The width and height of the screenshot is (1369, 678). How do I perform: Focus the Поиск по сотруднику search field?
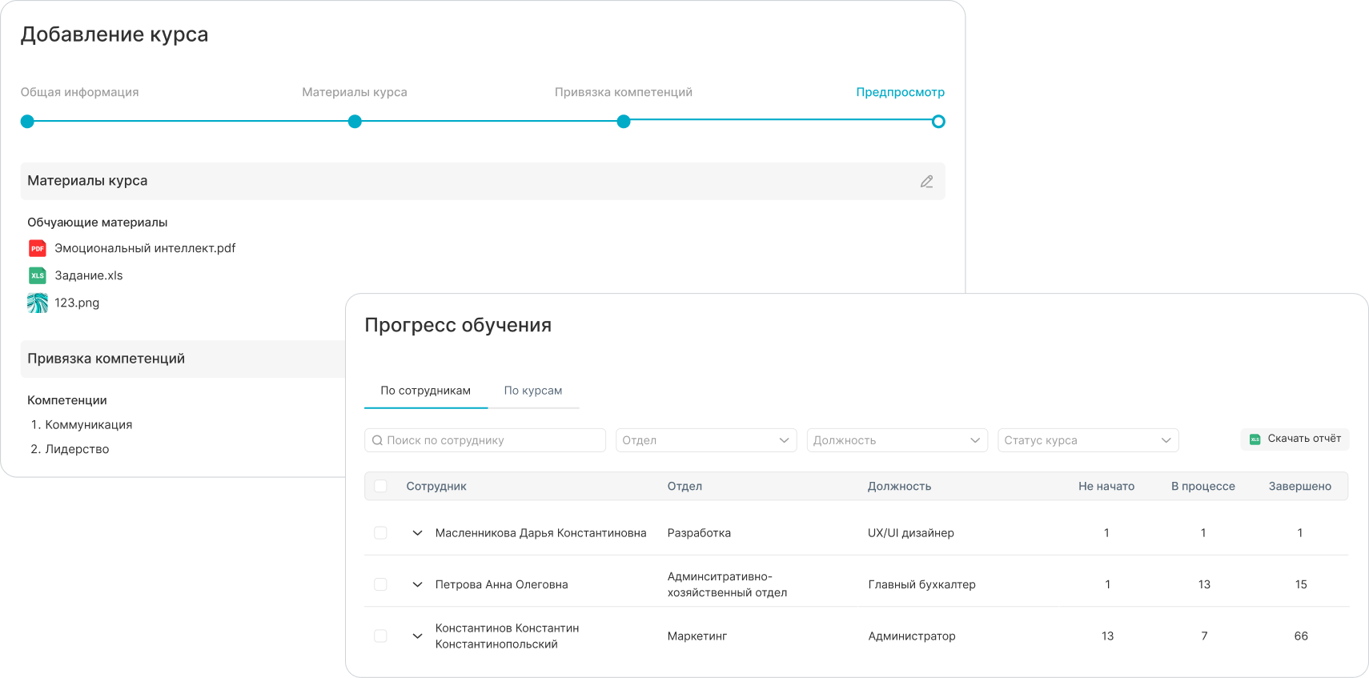click(485, 440)
